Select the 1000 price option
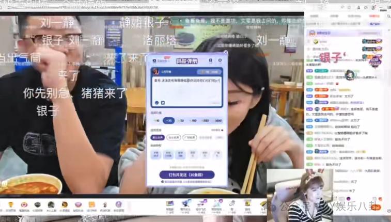Screen dimensions: 391x222 [x=217, y=121]
